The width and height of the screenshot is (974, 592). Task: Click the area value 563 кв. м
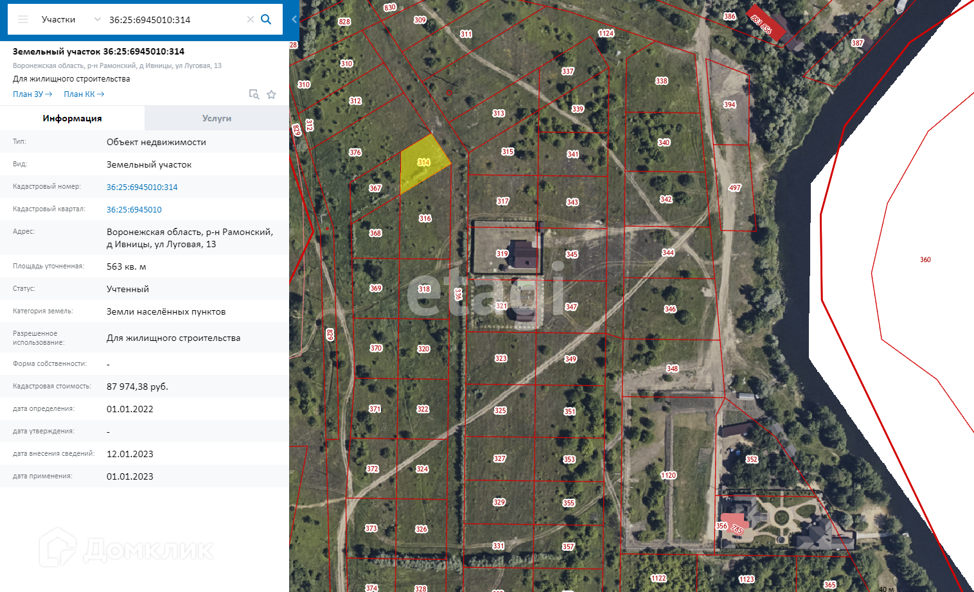pyautogui.click(x=127, y=266)
